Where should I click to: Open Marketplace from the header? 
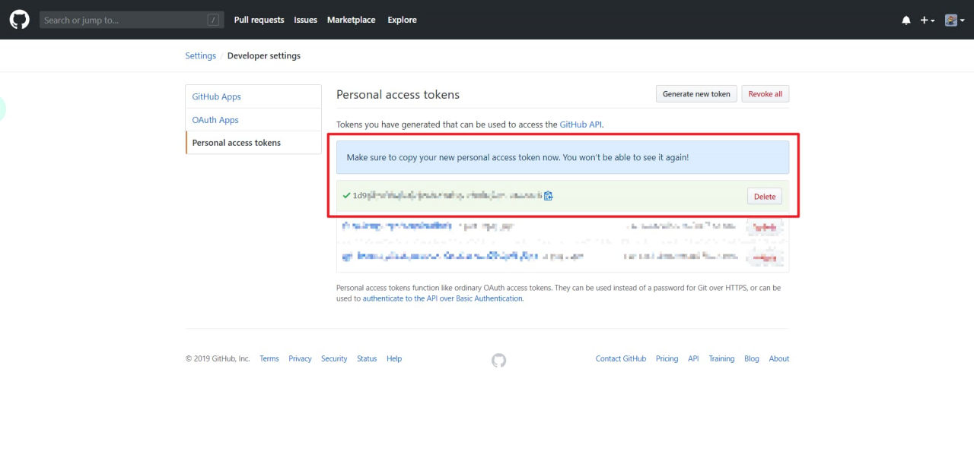[x=351, y=20]
